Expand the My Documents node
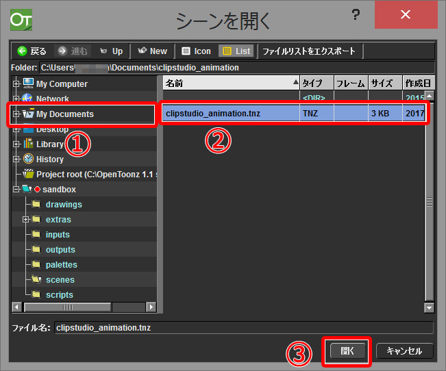Image resolution: width=446 pixels, height=371 pixels. tap(16, 114)
